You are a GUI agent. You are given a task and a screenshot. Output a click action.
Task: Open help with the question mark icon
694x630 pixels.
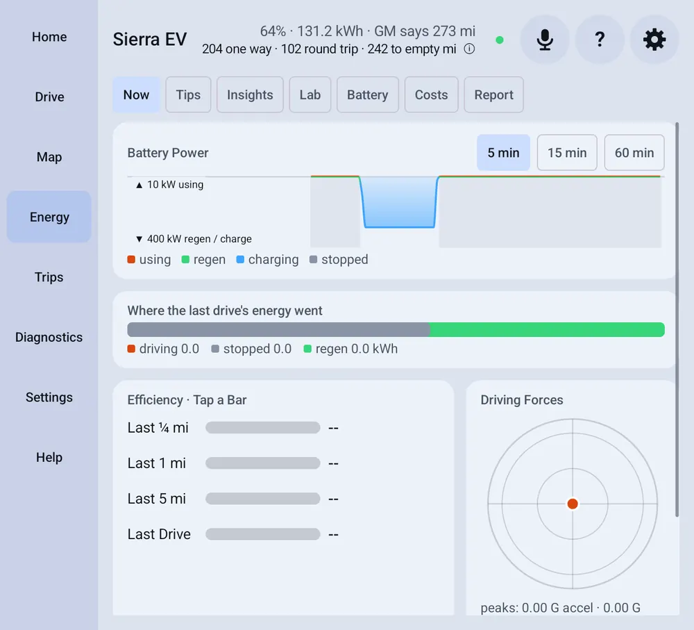click(600, 40)
